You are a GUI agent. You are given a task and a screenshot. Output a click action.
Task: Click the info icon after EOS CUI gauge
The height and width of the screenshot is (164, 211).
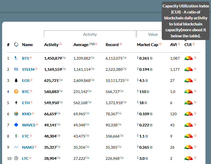point(195,80)
